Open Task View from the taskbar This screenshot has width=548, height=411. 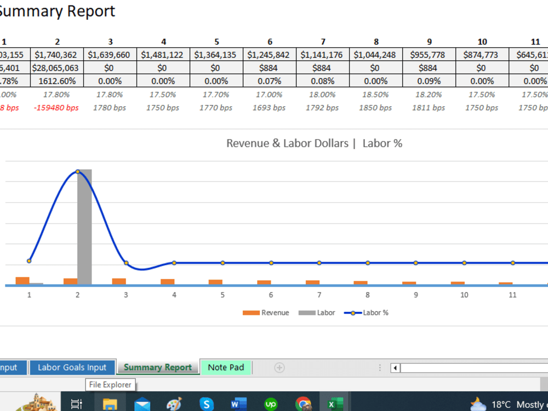(76, 402)
